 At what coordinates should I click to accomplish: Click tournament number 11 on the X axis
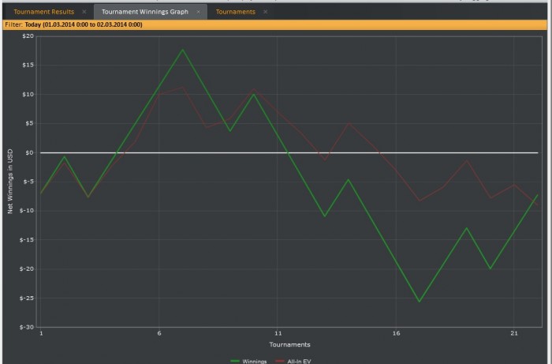tap(278, 333)
